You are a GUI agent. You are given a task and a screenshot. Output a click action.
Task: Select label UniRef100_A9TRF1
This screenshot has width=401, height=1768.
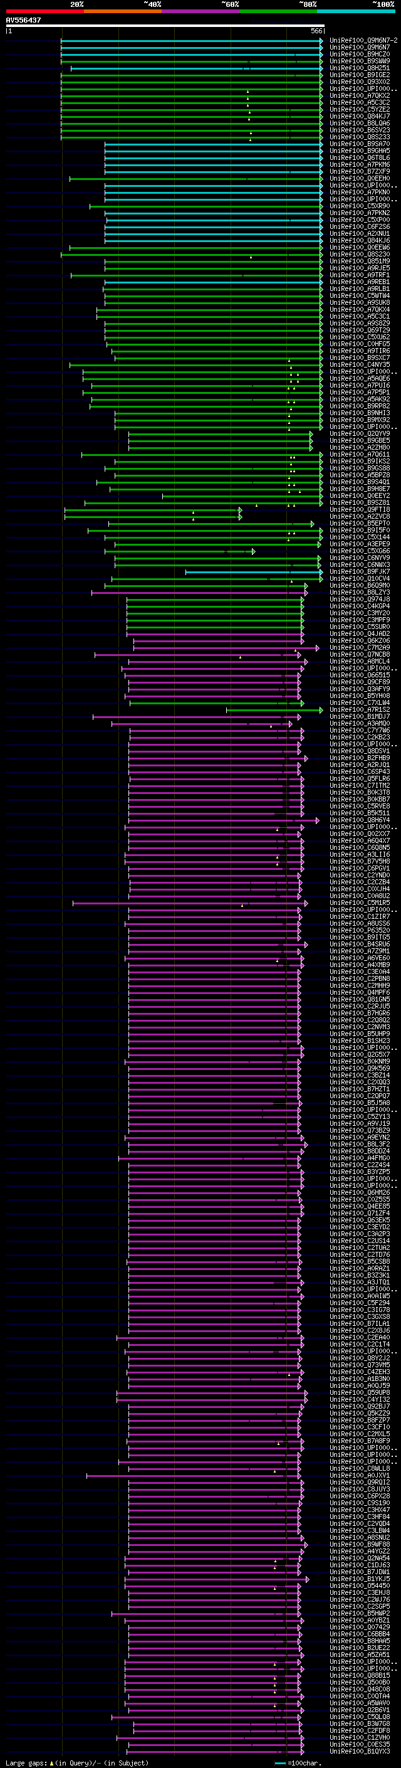(360, 275)
